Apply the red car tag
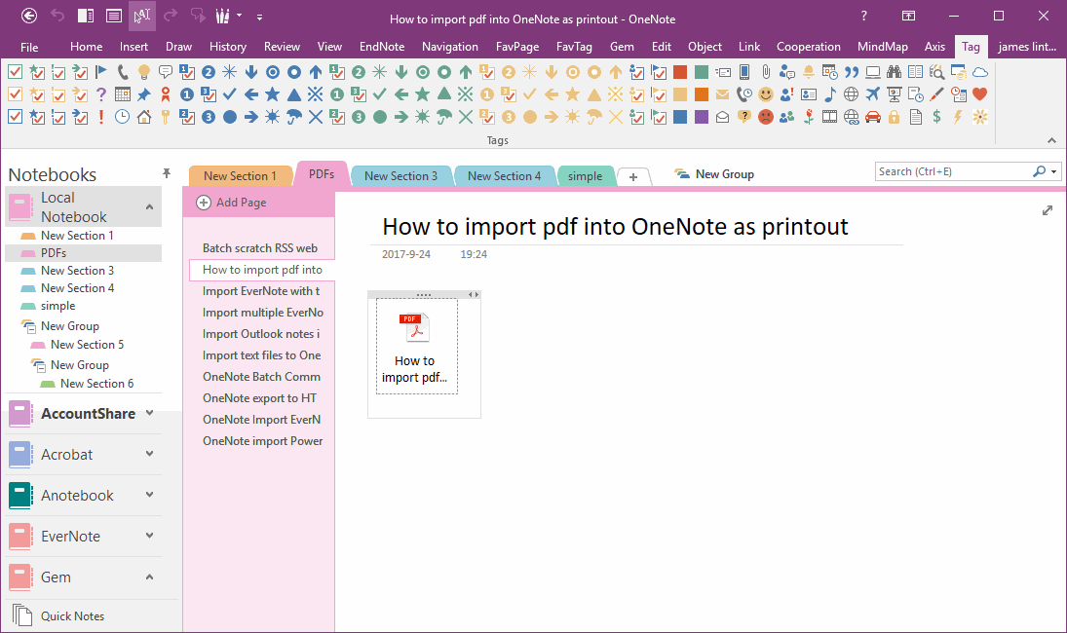 click(872, 117)
